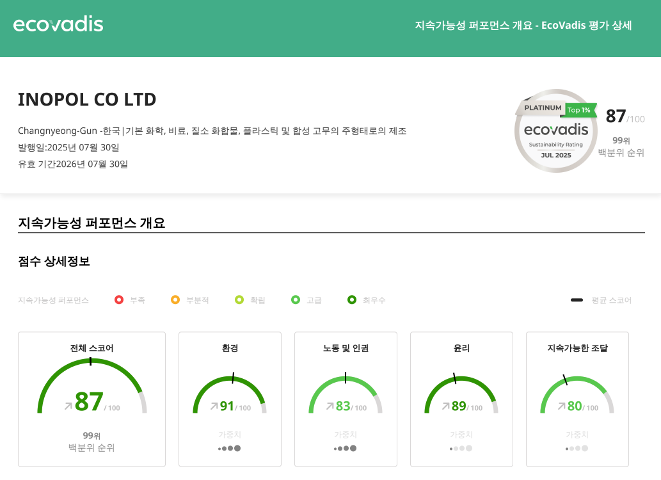Screen dimensions: 661x480
Task: Click the 83/100 score value
Action: pyautogui.click(x=351, y=406)
